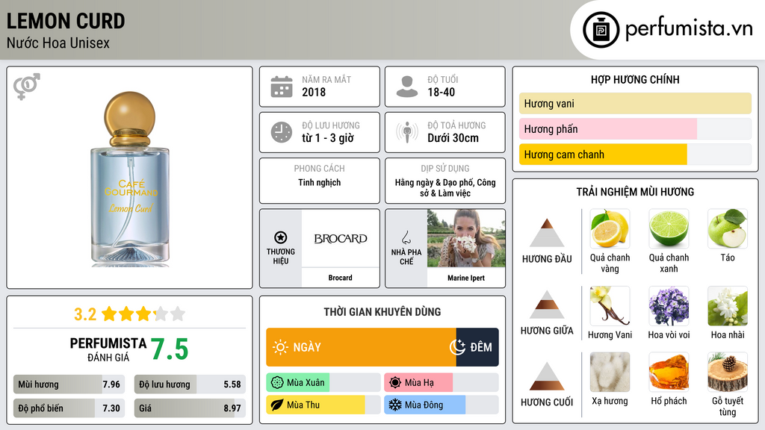Select the Hổ phách amber note image
The image size is (765, 430).
coord(669,372)
